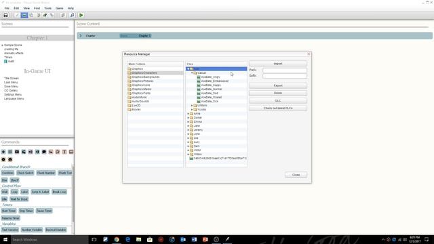
Task: Expand the Anna folder
Action: pyautogui.click(x=189, y=114)
